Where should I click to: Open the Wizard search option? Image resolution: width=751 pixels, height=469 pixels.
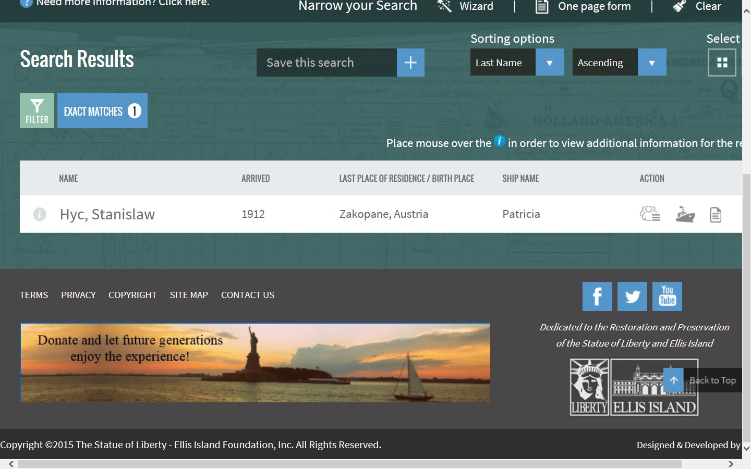tap(466, 6)
